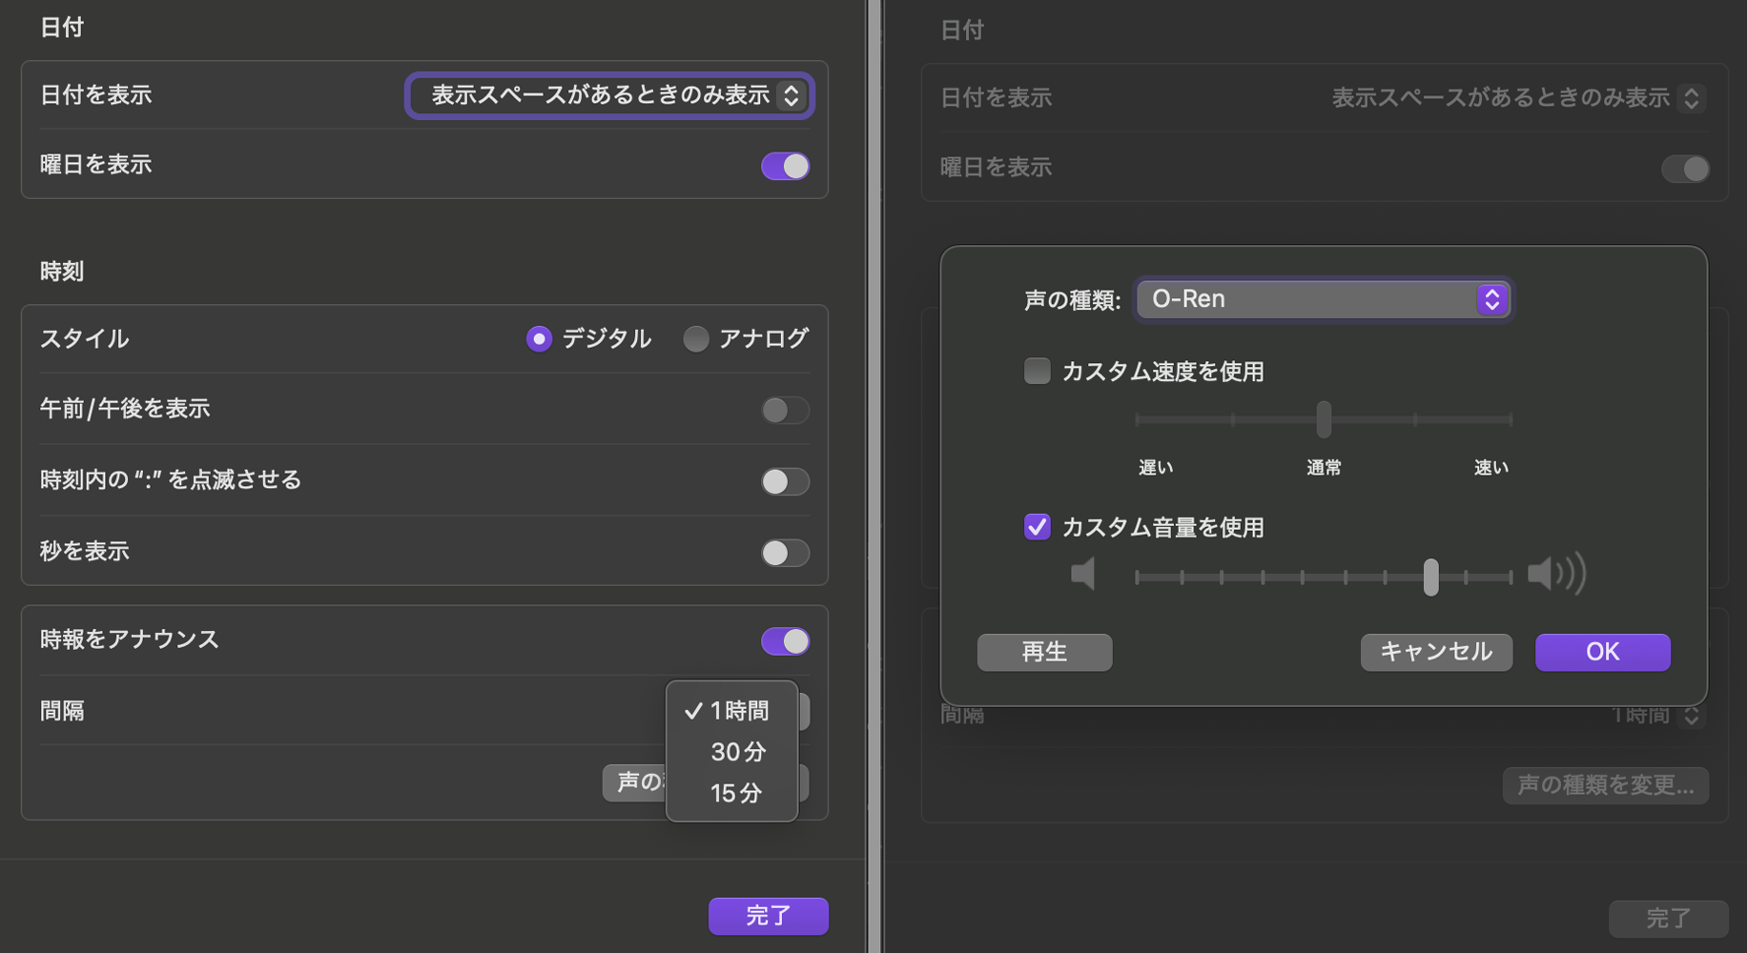The width and height of the screenshot is (1747, 953).
Task: Click the loud volume speaker icon
Action: coord(1555,574)
